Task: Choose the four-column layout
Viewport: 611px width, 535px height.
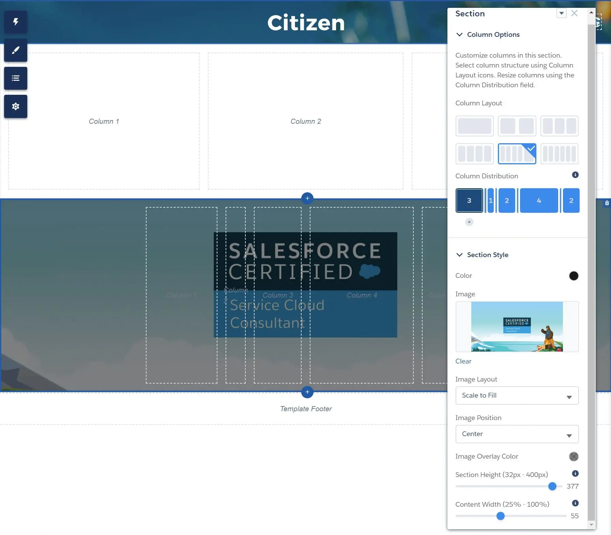Action: click(x=475, y=154)
